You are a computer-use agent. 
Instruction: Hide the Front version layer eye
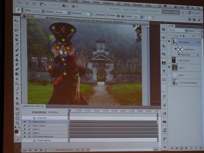click(x=169, y=41)
